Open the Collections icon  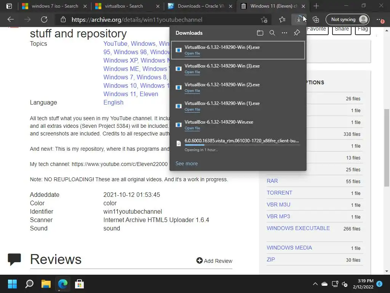pos(316,19)
